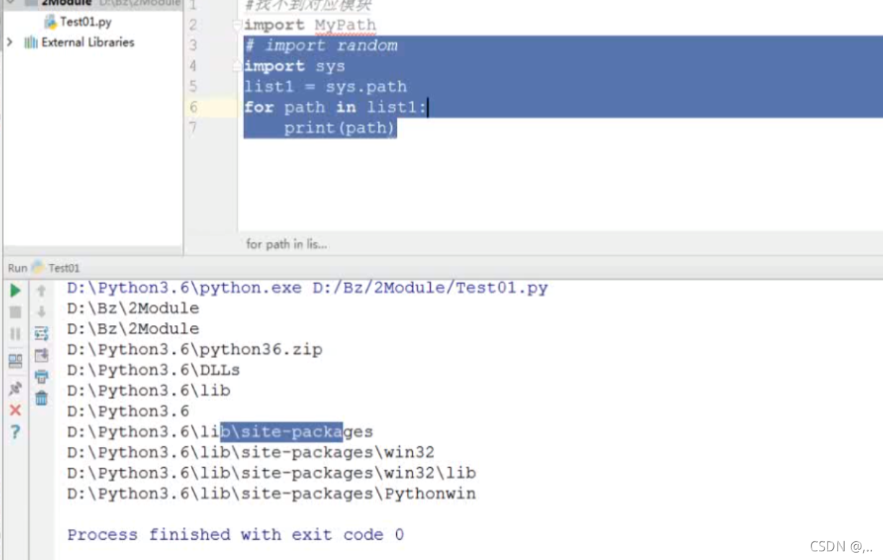This screenshot has height=560, width=883.
Task: Click the D:/Bz/2Module/Test01.py console link
Action: tap(430, 288)
